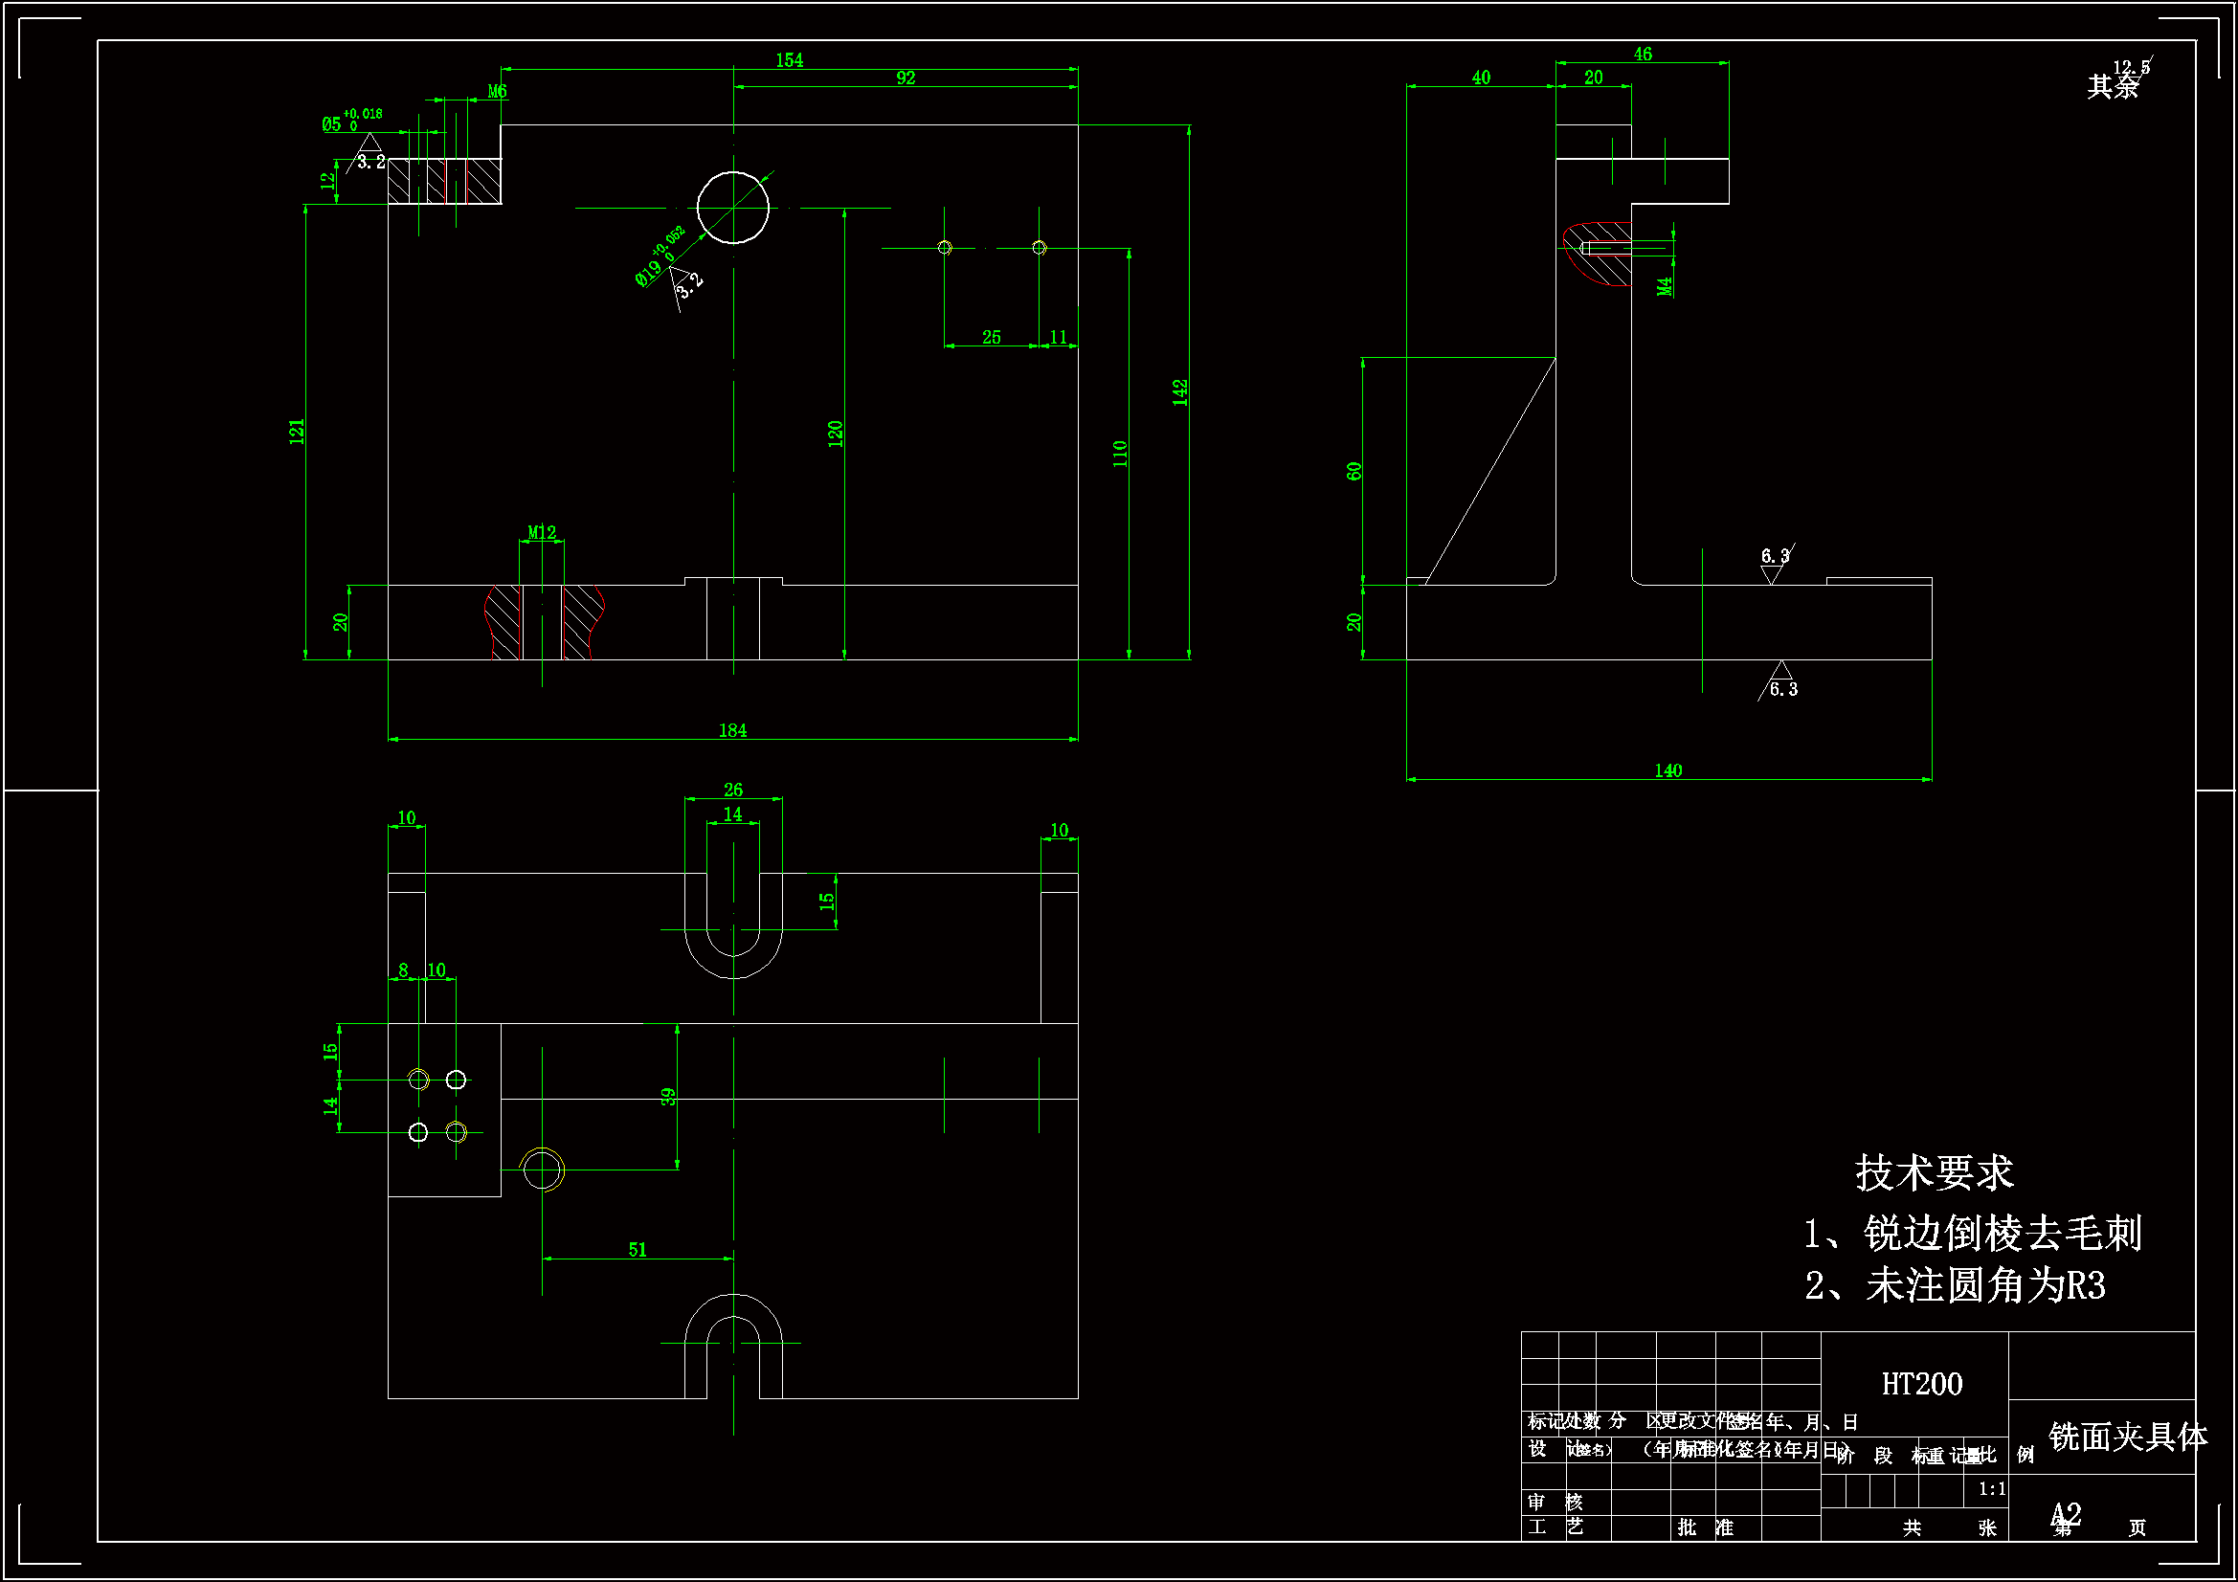Click the M6 thread label at top left
Image resolution: width=2238 pixels, height=1582 pixels.
(497, 92)
